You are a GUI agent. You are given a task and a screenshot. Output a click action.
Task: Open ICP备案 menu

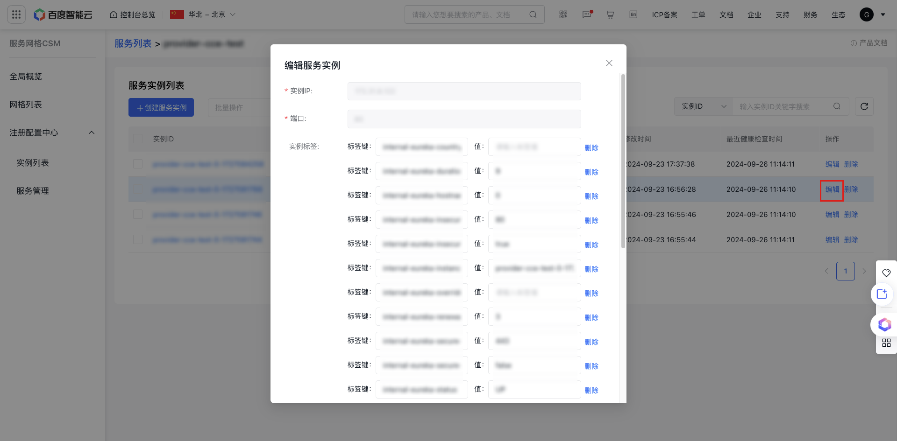point(665,14)
